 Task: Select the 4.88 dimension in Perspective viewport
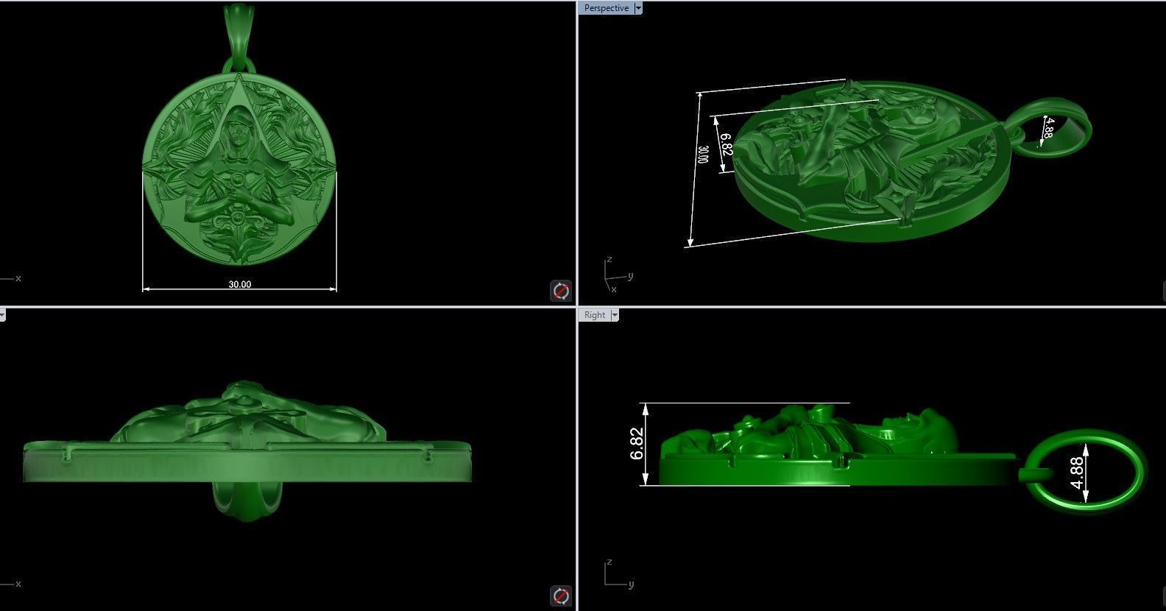pyautogui.click(x=1048, y=127)
